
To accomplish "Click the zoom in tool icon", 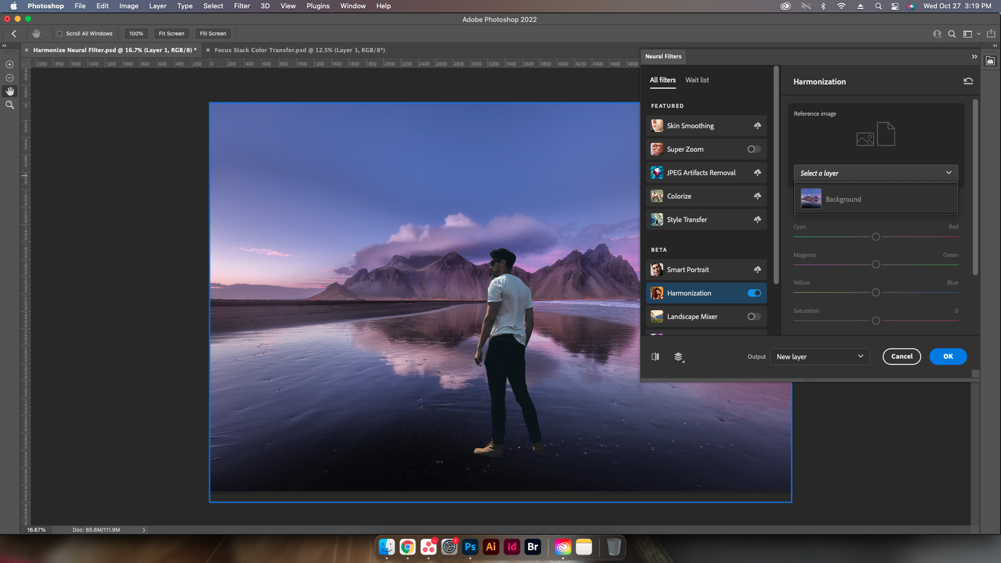I will 9,64.
